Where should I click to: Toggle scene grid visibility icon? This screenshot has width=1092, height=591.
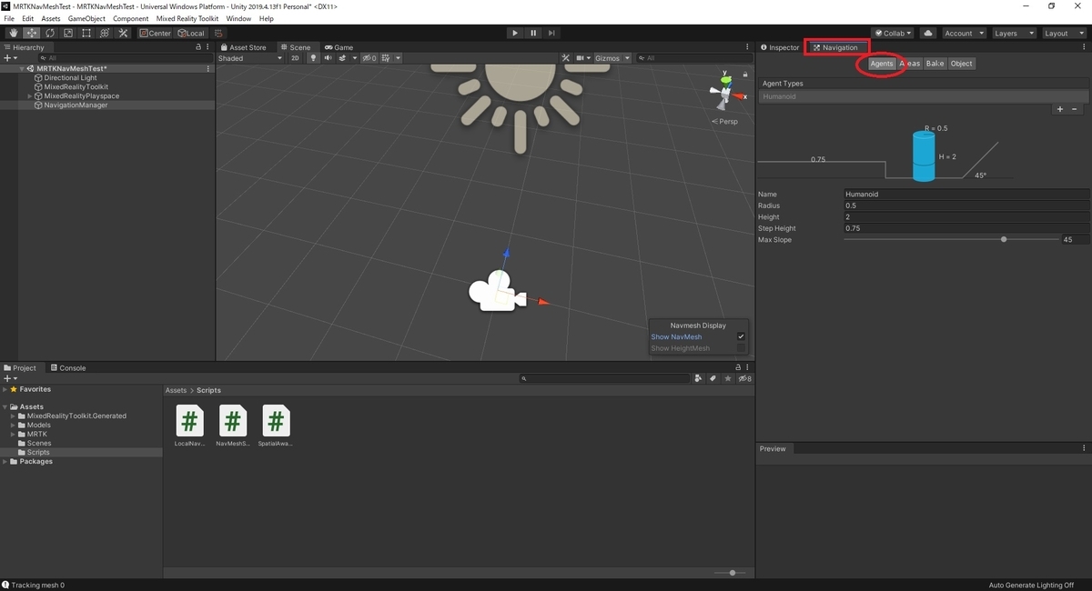click(386, 58)
